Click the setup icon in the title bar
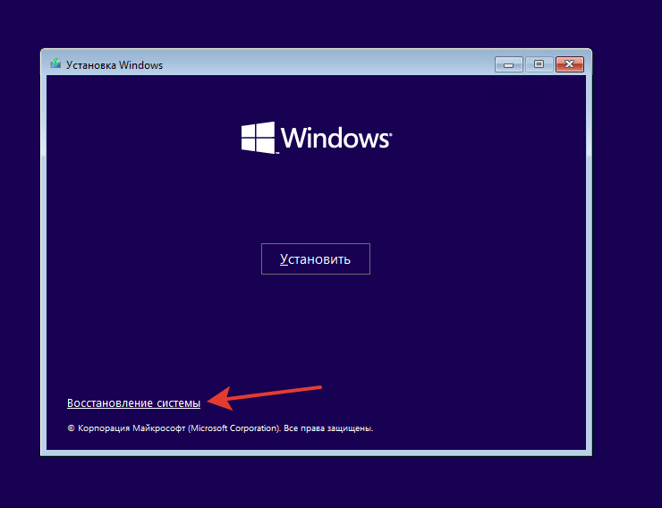The height and width of the screenshot is (508, 662). tap(55, 64)
